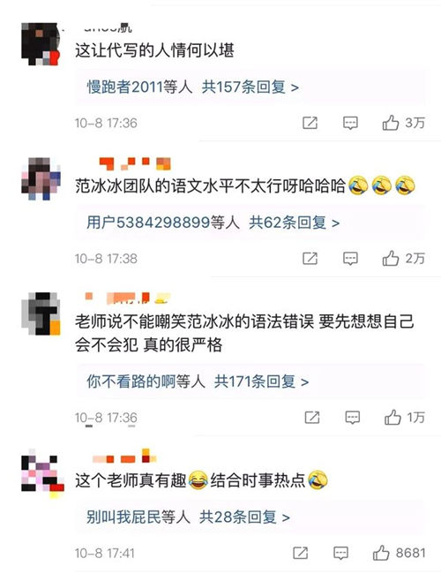Forward the 结合时事热点 comment
Viewport: 441px width, 574px height.
[x=300, y=553]
